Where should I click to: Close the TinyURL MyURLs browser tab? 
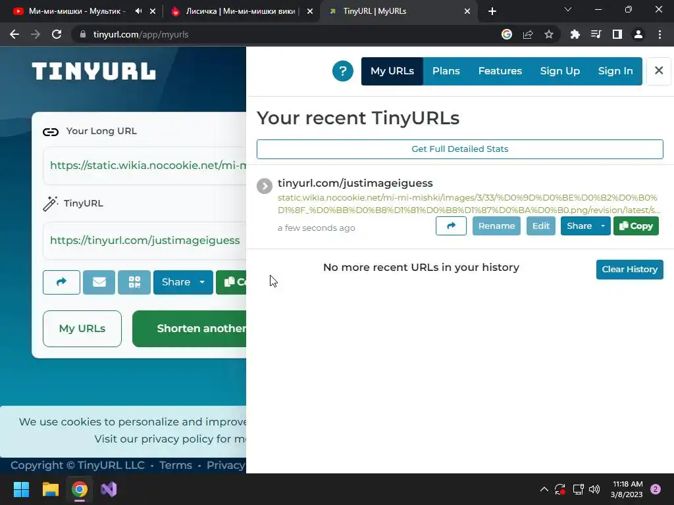pos(467,11)
